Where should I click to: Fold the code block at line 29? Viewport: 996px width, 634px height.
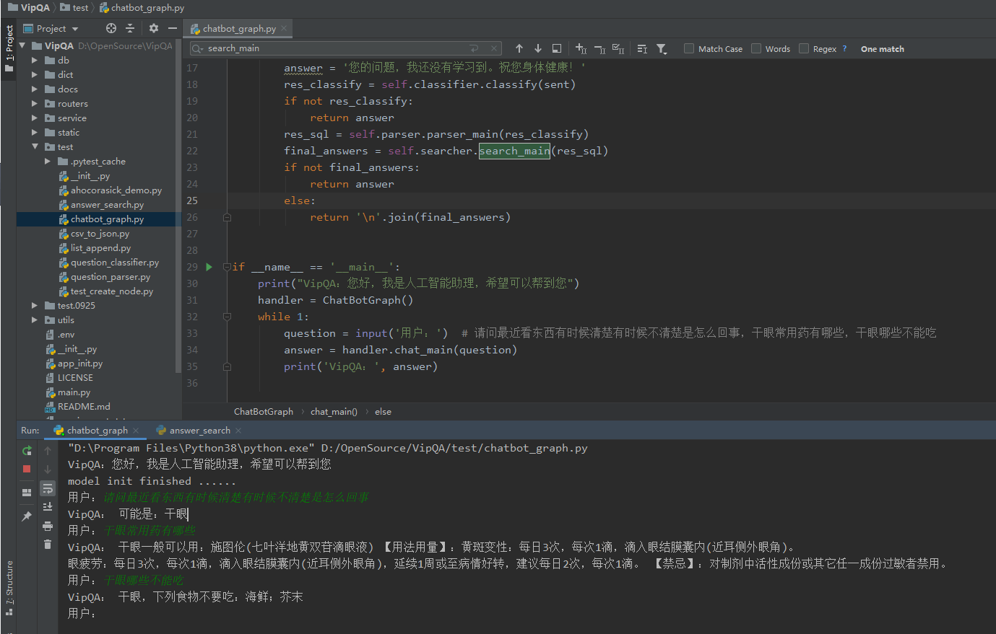227,267
